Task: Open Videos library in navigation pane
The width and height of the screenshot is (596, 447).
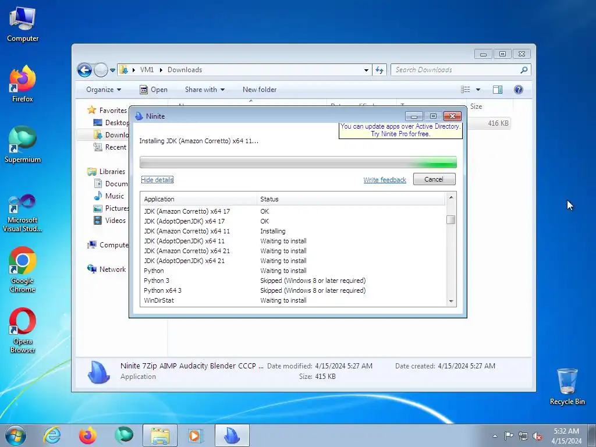Action: (x=109, y=221)
